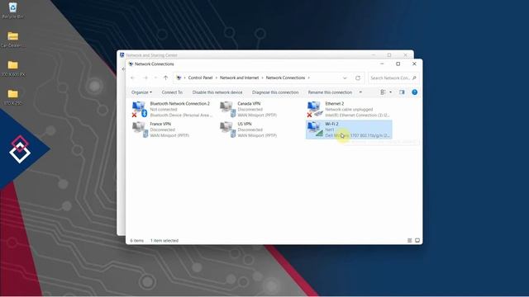Click 'Not connected' Bluetooth status text
Viewport: 529px width, 297px height.
164,110
